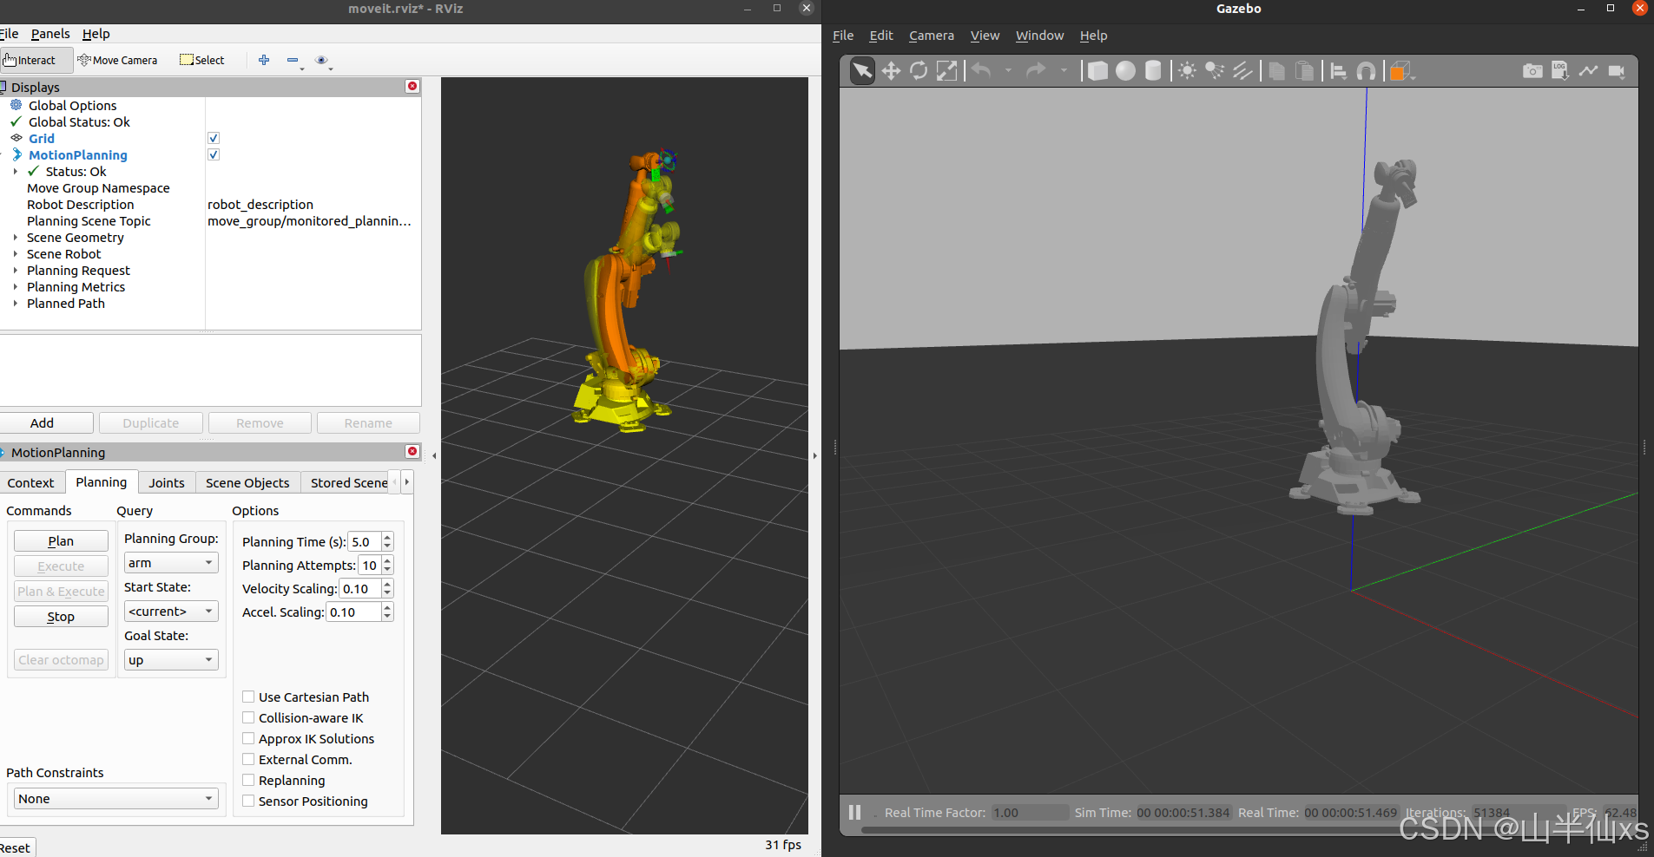Viewport: 1654px width, 857px height.
Task: Toggle the Grid display checkbox
Action: pos(214,138)
